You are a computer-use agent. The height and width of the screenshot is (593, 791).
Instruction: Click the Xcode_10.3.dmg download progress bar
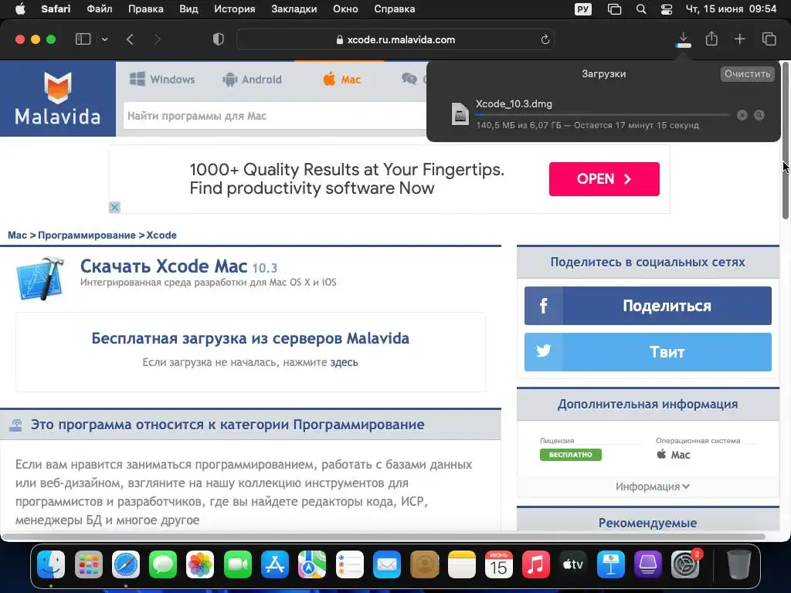[x=603, y=115]
